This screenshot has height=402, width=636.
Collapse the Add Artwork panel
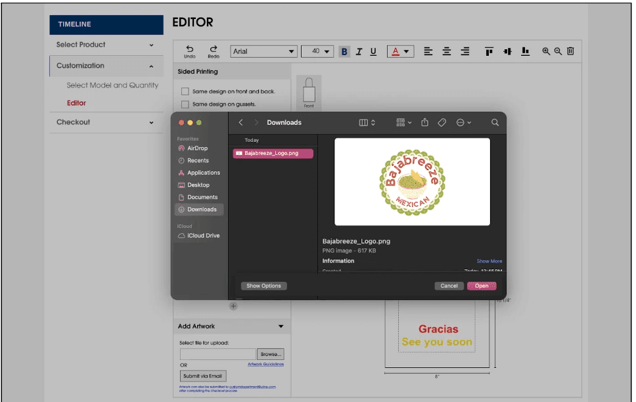click(281, 326)
